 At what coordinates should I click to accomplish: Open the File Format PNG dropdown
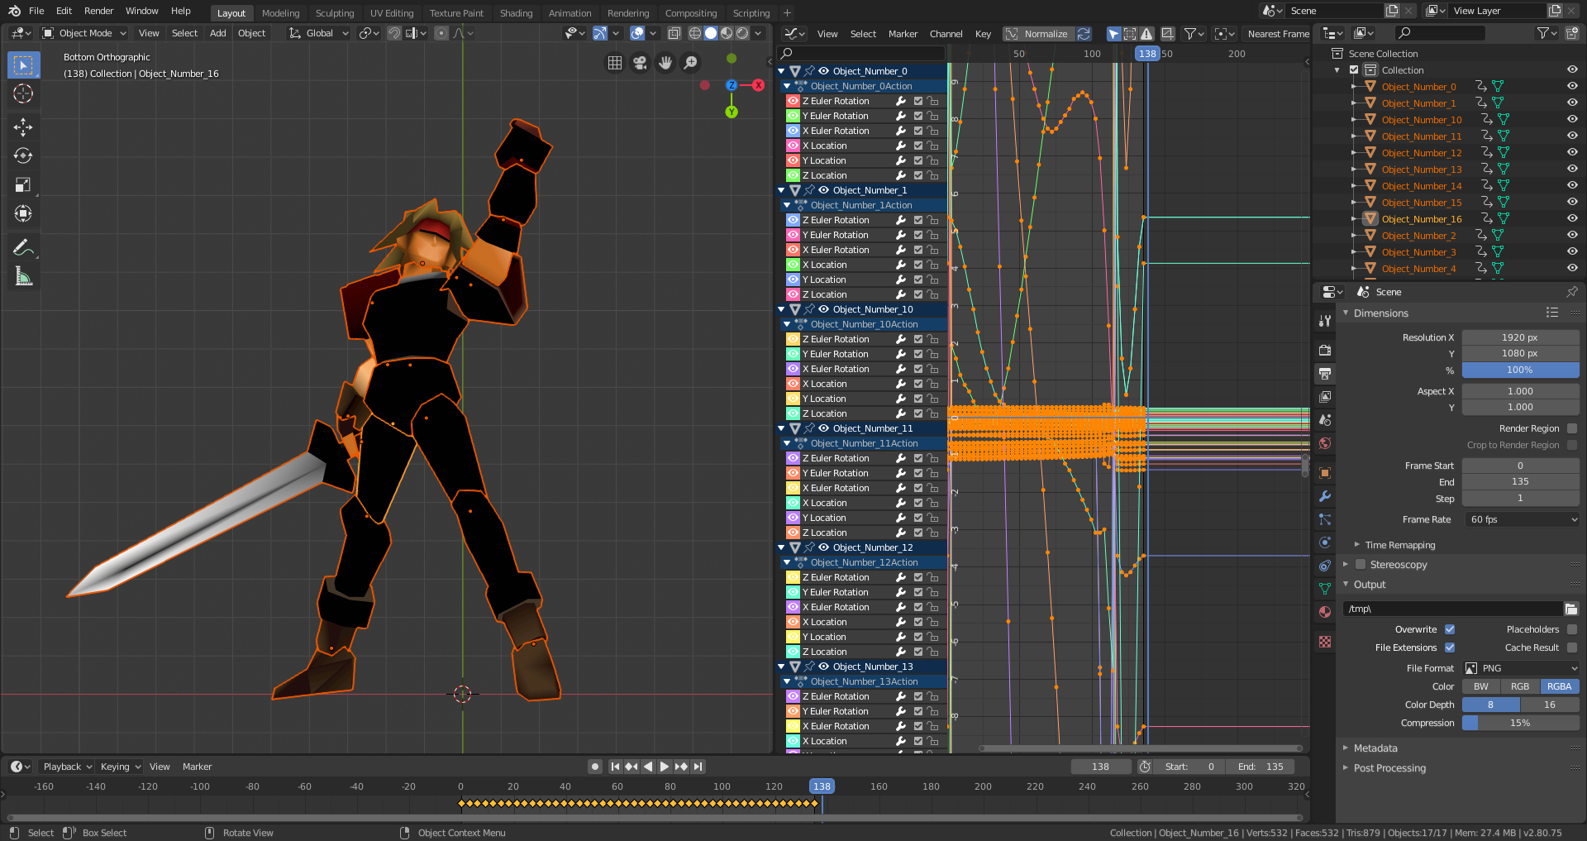(1521, 668)
